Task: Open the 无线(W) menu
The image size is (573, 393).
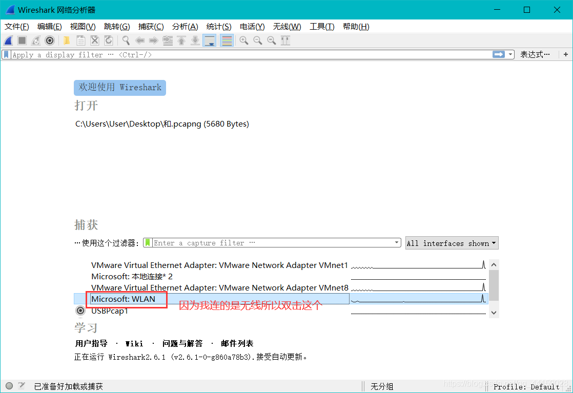Action: click(287, 27)
